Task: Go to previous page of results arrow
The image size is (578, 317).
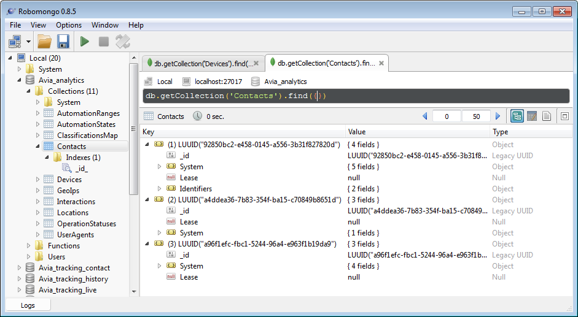Action: coord(424,116)
